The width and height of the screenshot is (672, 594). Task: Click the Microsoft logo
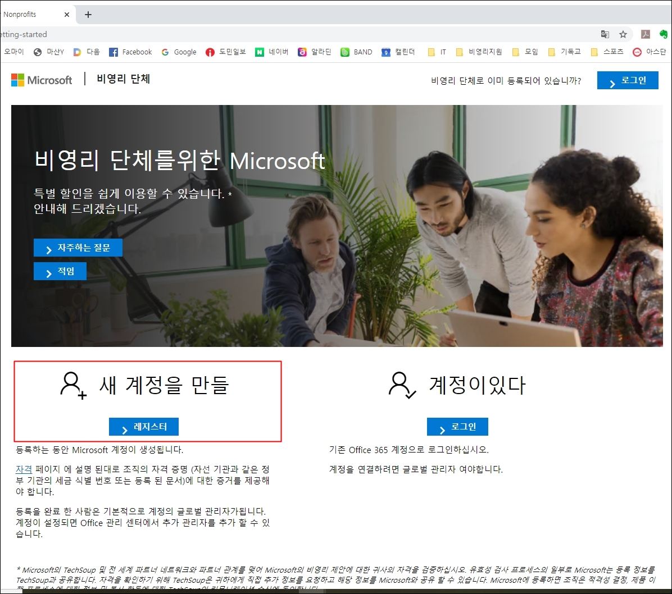pos(42,80)
